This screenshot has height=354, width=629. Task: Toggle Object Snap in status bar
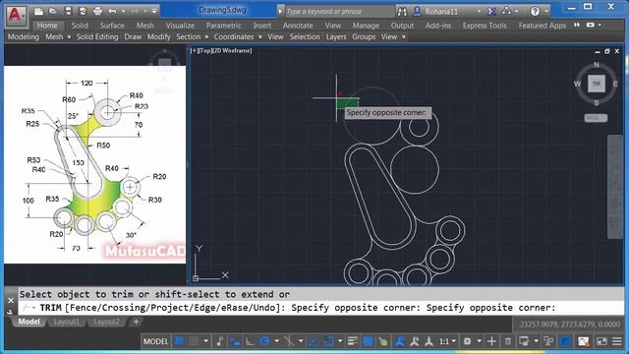[328, 341]
